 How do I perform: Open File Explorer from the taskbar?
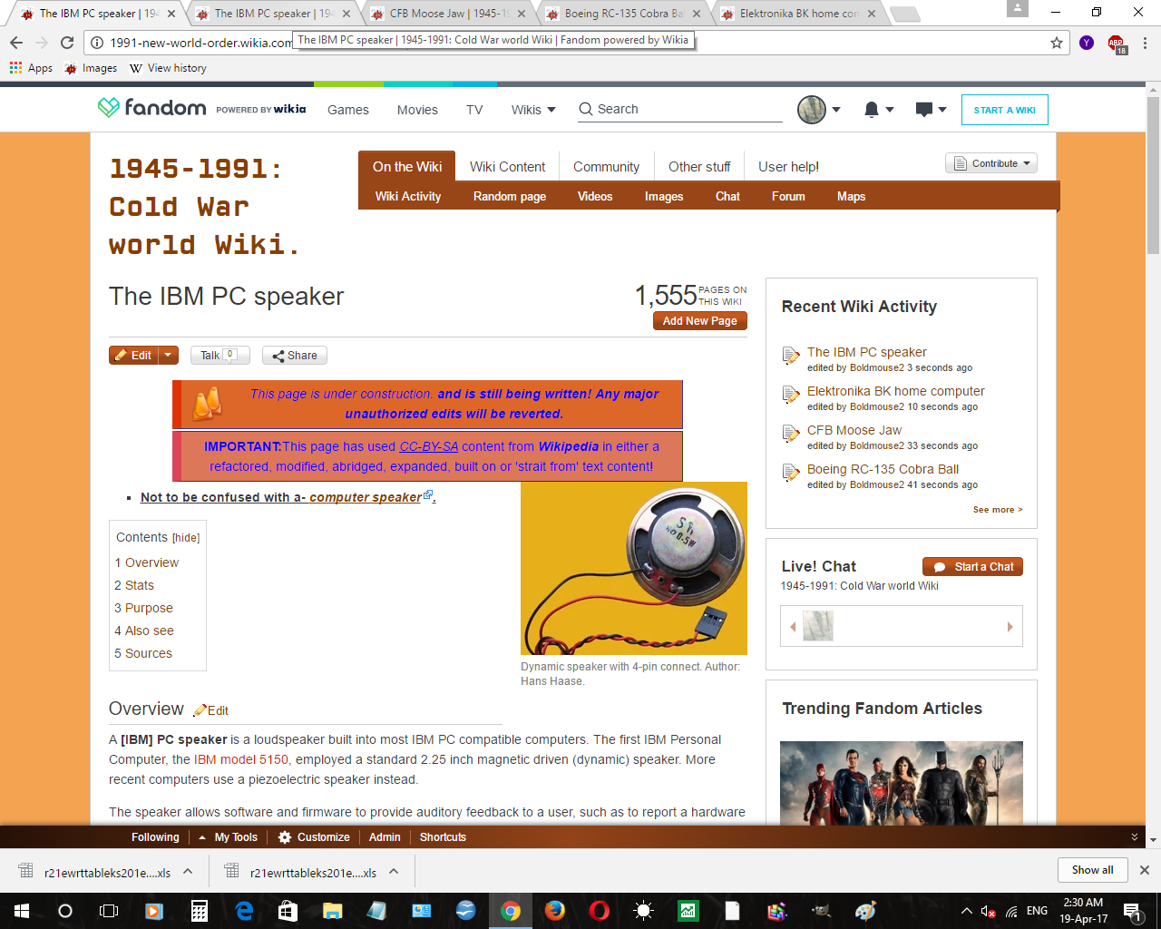coord(333,911)
